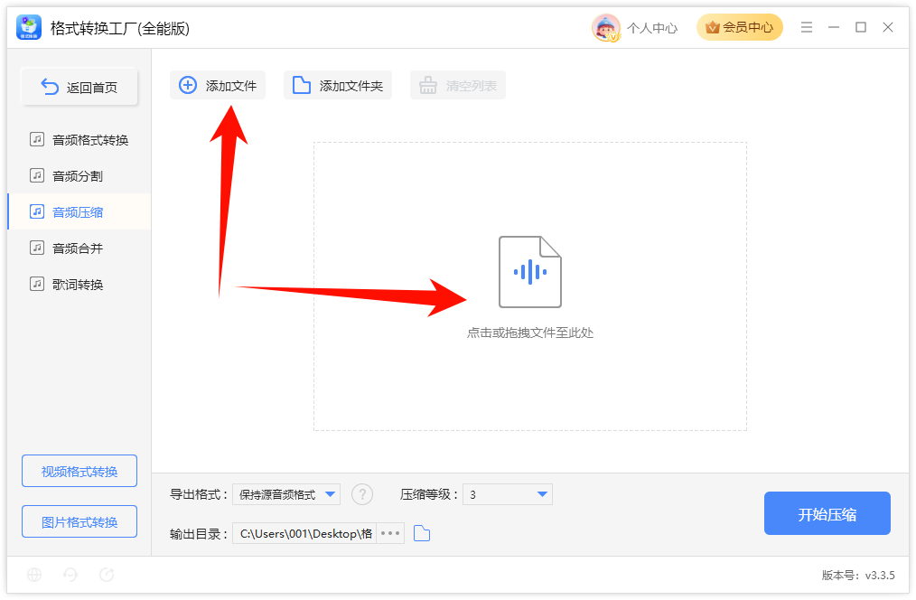Select 音频分割 in the sidebar
Image resolution: width=916 pixels, height=600 pixels.
pos(79,176)
